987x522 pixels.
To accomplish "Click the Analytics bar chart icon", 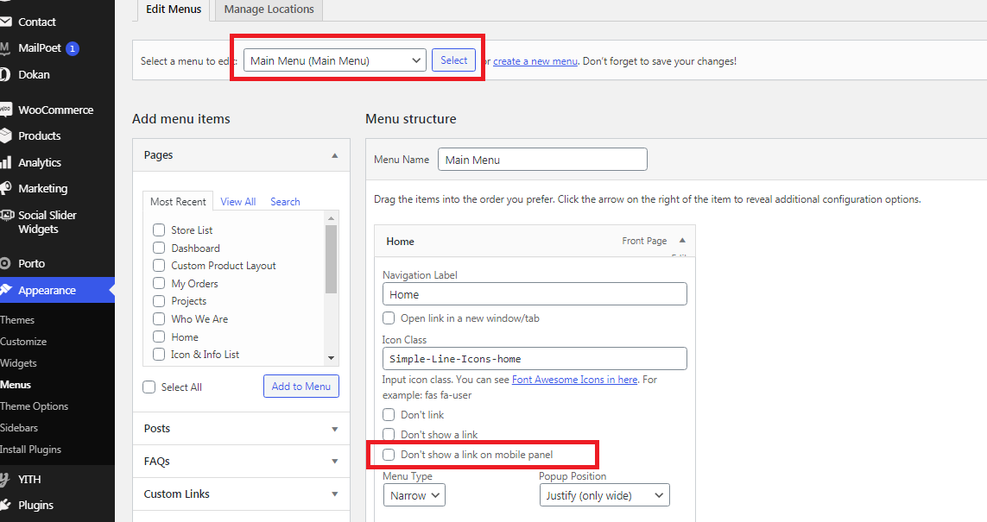I will click(5, 162).
